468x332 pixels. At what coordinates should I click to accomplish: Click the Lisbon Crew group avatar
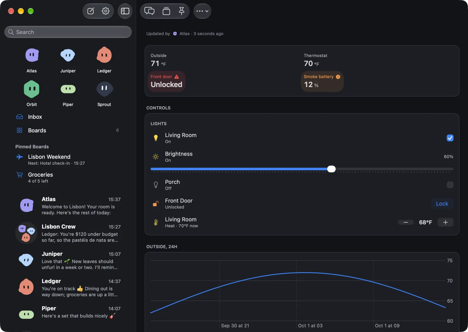[x=26, y=233]
